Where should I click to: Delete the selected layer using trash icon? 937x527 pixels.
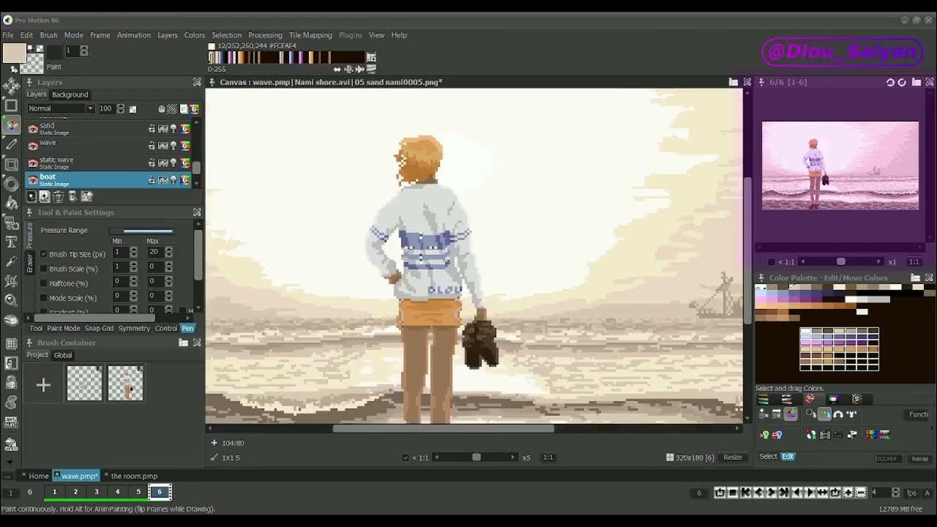coord(59,196)
